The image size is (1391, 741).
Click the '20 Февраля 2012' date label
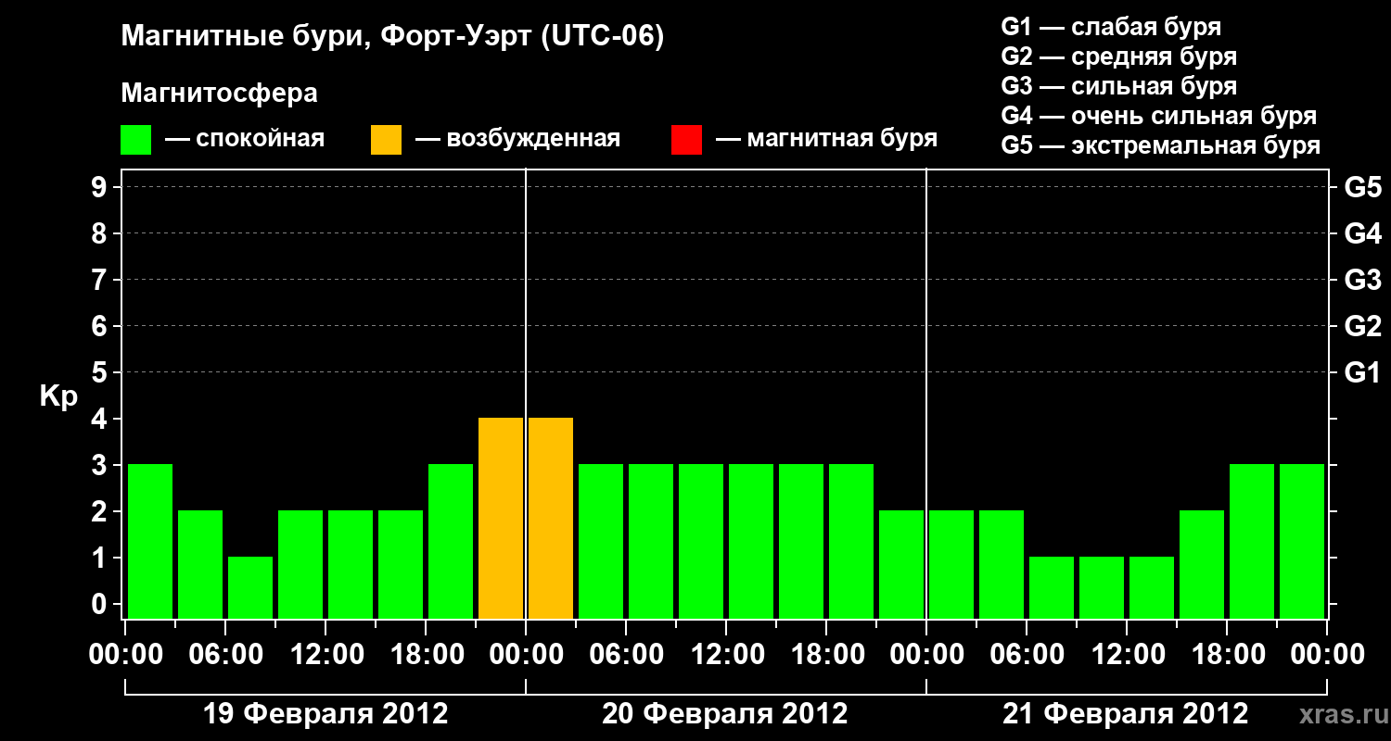(x=725, y=714)
